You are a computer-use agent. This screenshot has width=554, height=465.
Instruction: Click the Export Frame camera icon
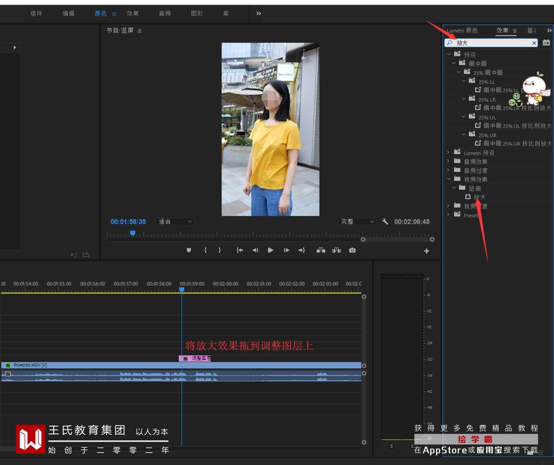tap(352, 250)
